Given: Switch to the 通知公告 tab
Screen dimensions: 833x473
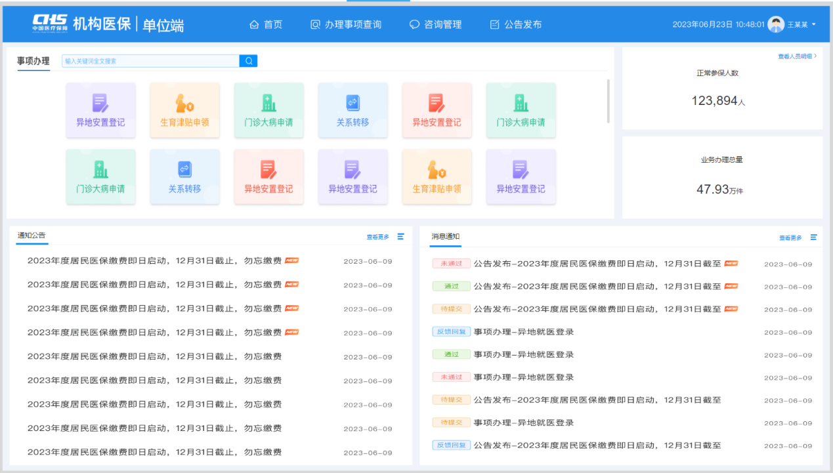Looking at the screenshot, I should [x=32, y=236].
